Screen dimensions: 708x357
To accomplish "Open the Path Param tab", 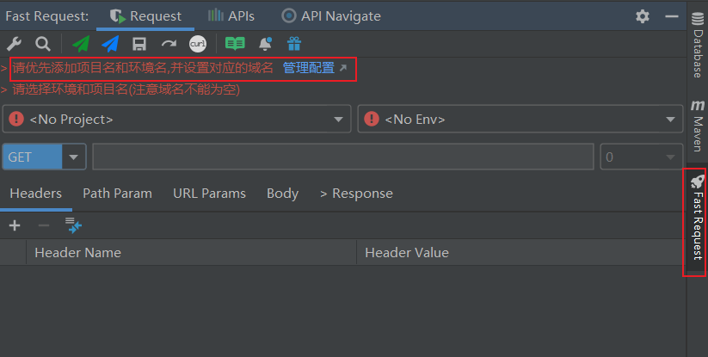I will (x=117, y=194).
